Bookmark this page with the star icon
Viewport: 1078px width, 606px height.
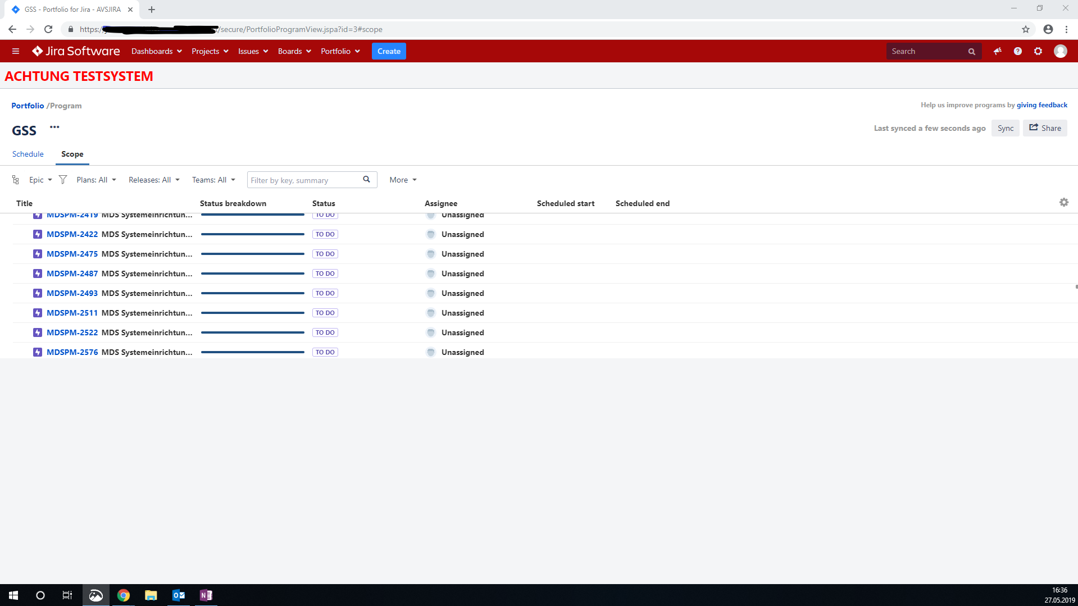point(1025,29)
